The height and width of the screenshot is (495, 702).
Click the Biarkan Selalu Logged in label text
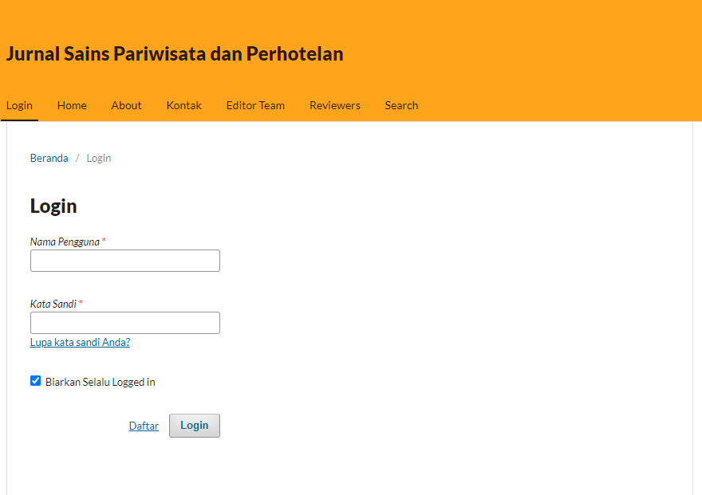(101, 382)
